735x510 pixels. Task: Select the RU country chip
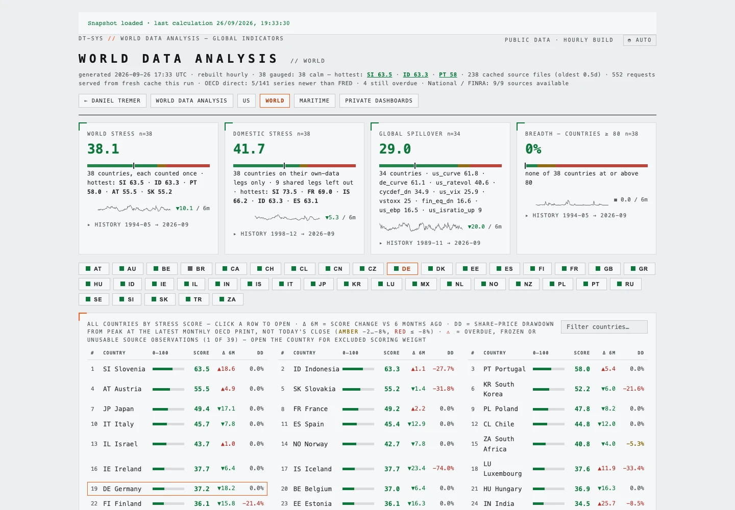point(626,284)
